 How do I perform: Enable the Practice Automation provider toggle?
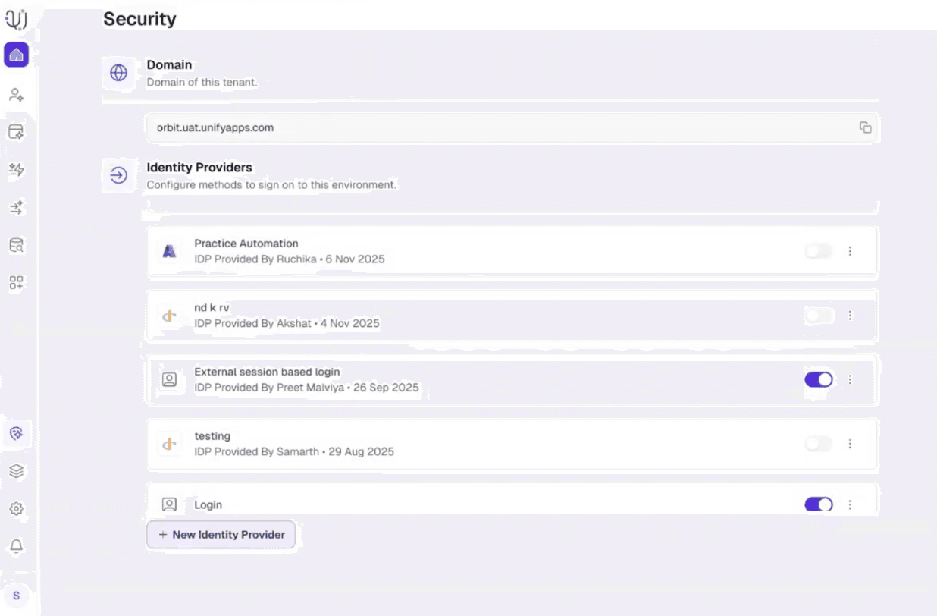pyautogui.click(x=819, y=251)
